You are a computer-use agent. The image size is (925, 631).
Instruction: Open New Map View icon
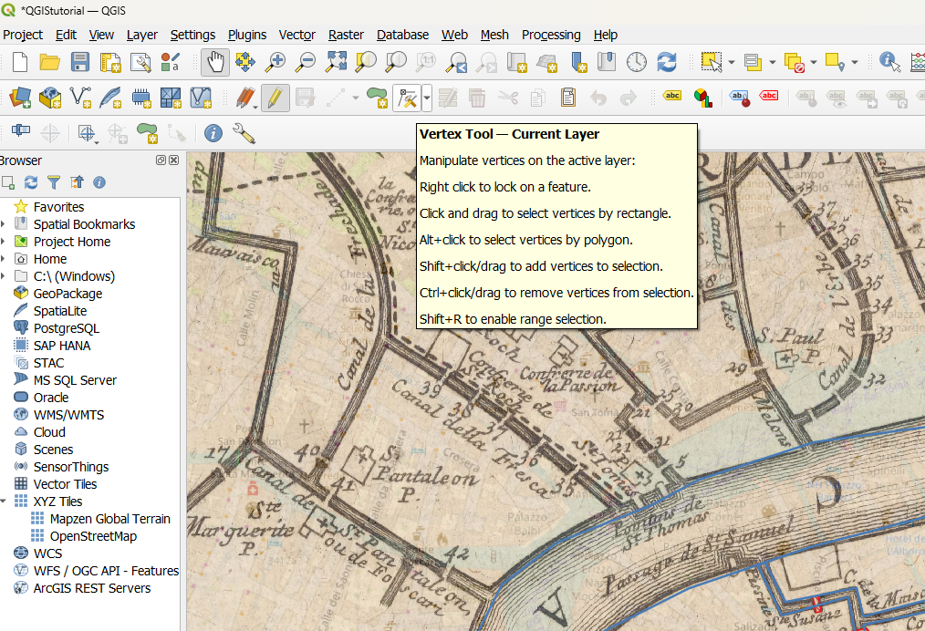coord(516,62)
